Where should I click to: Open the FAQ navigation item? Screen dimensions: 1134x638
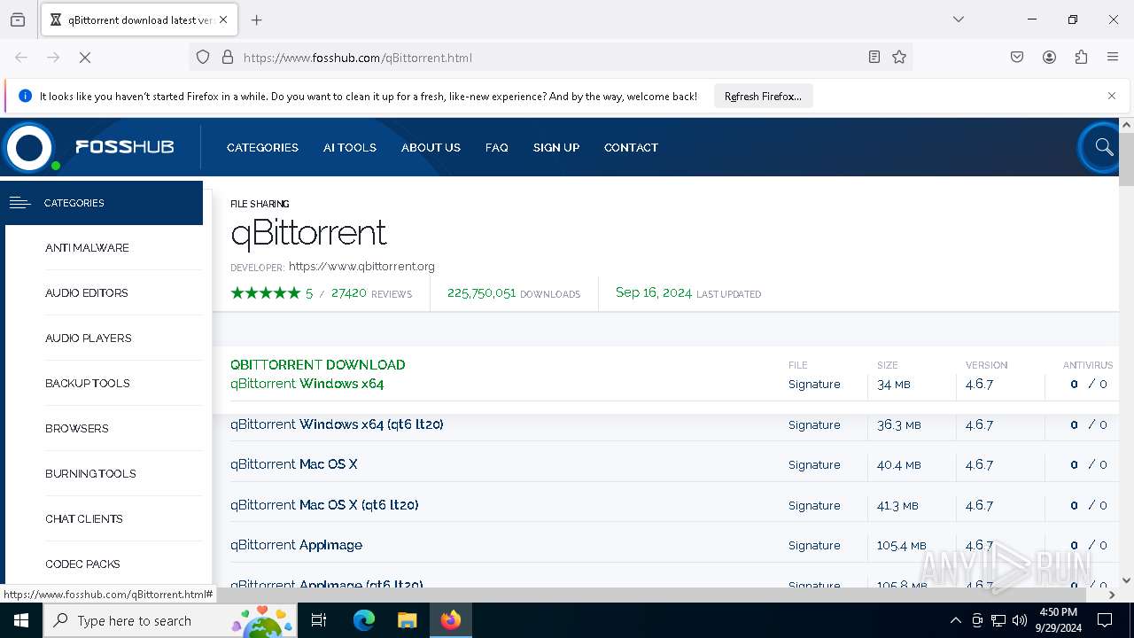coord(497,147)
